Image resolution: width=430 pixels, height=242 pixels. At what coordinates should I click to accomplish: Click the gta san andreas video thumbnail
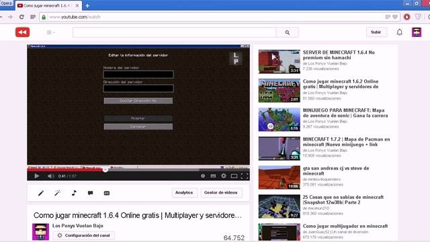(x=279, y=177)
